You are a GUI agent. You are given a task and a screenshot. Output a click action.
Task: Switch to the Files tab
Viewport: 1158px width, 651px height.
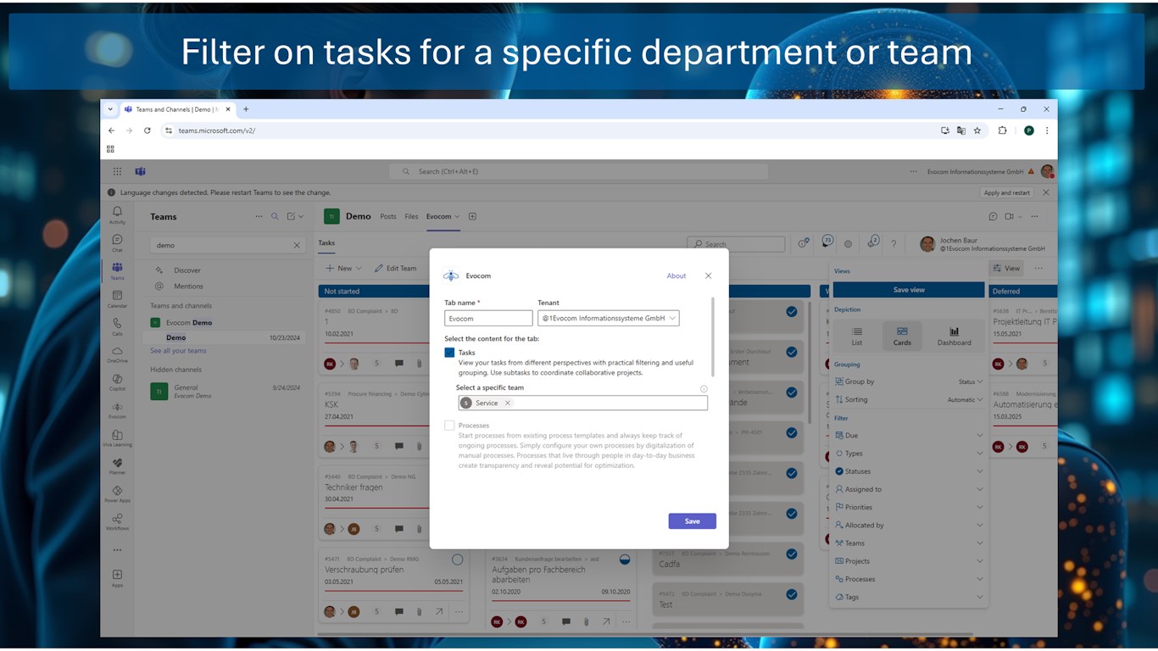click(x=411, y=216)
